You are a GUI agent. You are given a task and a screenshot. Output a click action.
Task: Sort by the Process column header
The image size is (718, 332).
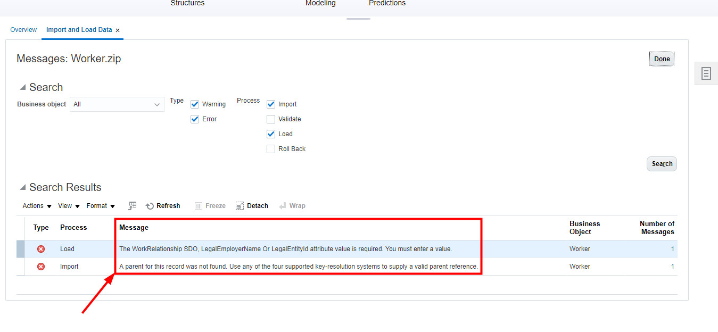click(x=73, y=228)
